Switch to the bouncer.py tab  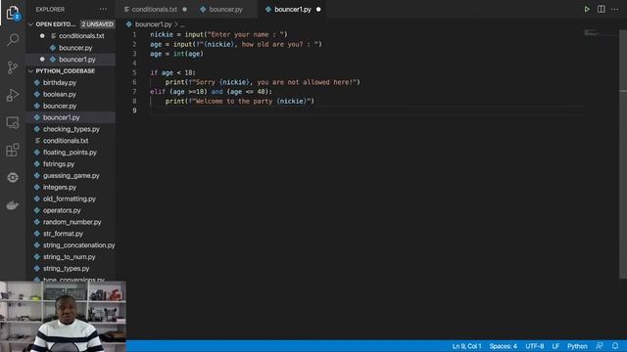pyautogui.click(x=226, y=9)
